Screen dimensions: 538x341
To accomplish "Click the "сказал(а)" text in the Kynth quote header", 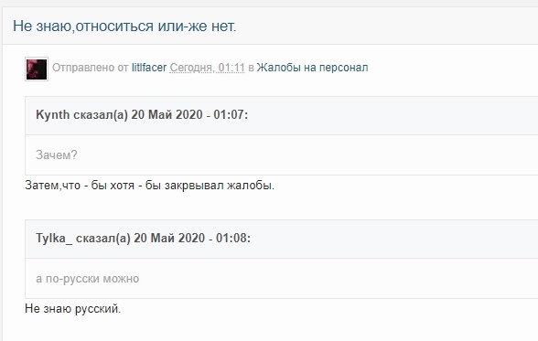I will click(x=101, y=114).
